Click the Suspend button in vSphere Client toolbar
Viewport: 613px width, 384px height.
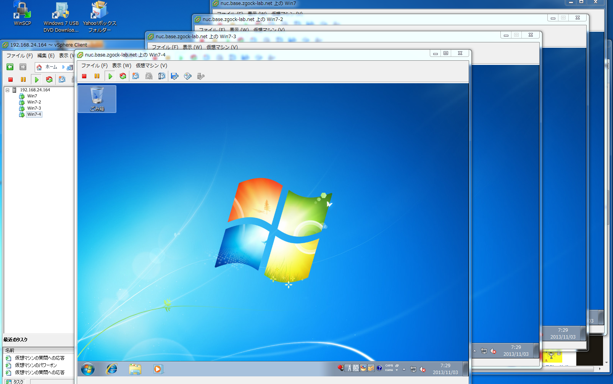(x=23, y=79)
